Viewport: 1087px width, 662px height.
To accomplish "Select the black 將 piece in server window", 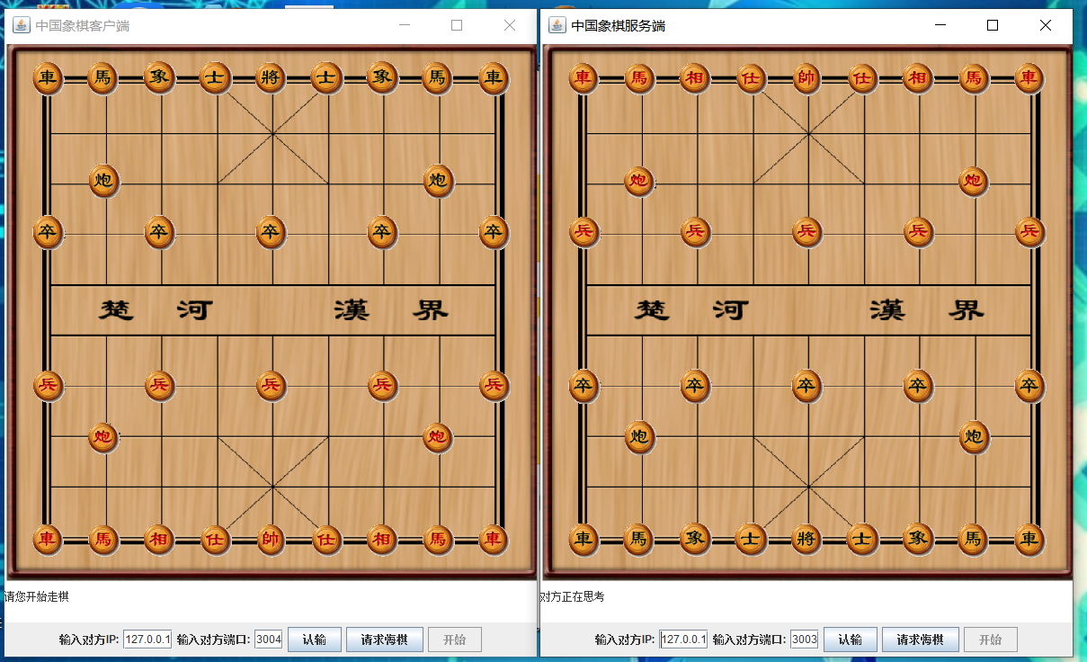I will tap(806, 540).
